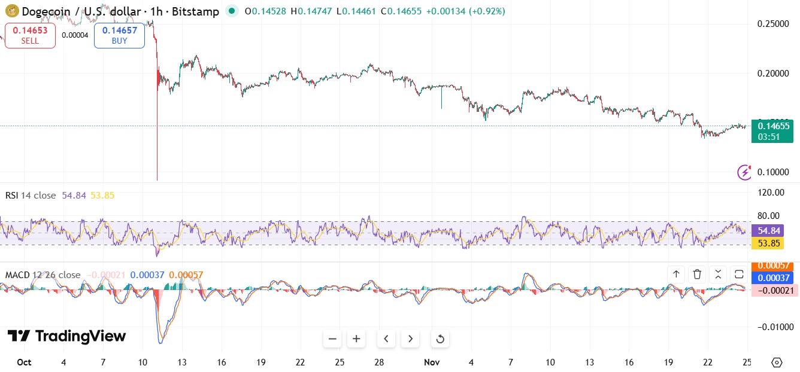800x372 pixels.
Task: Collapse the MACD pane
Action: (718, 275)
